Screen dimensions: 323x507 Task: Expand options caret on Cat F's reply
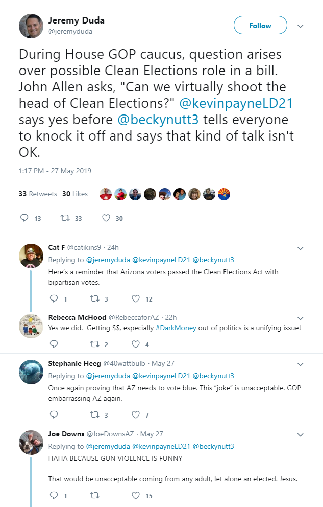301,248
